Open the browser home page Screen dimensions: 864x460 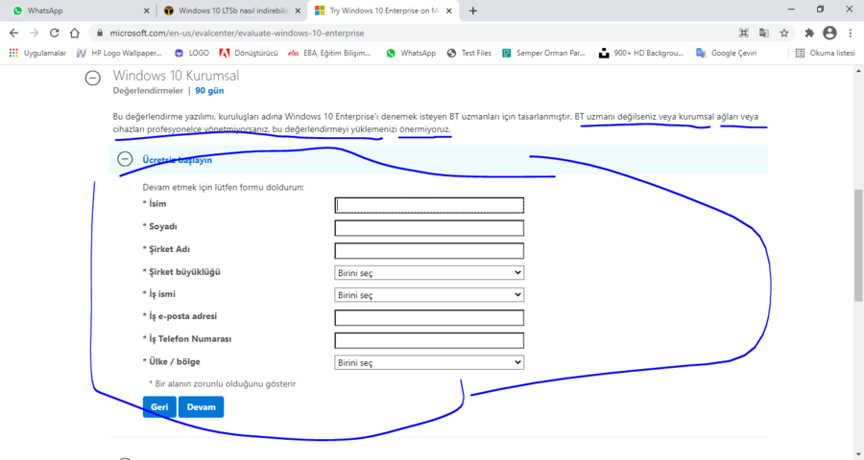point(74,33)
